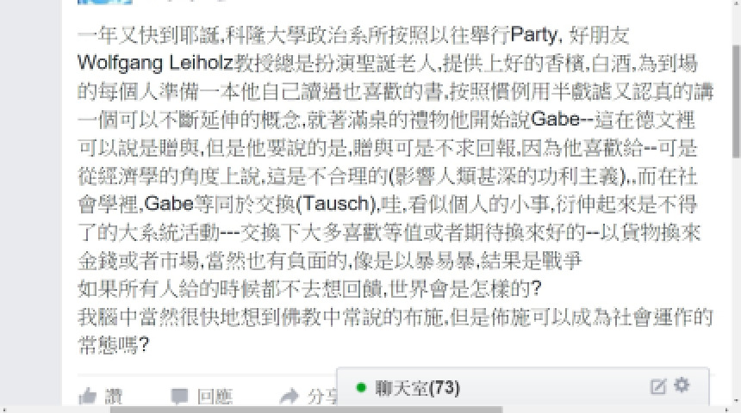Click horizontal scrollbar track right of thumb
Screen dimensions: 741x413
(613, 410)
